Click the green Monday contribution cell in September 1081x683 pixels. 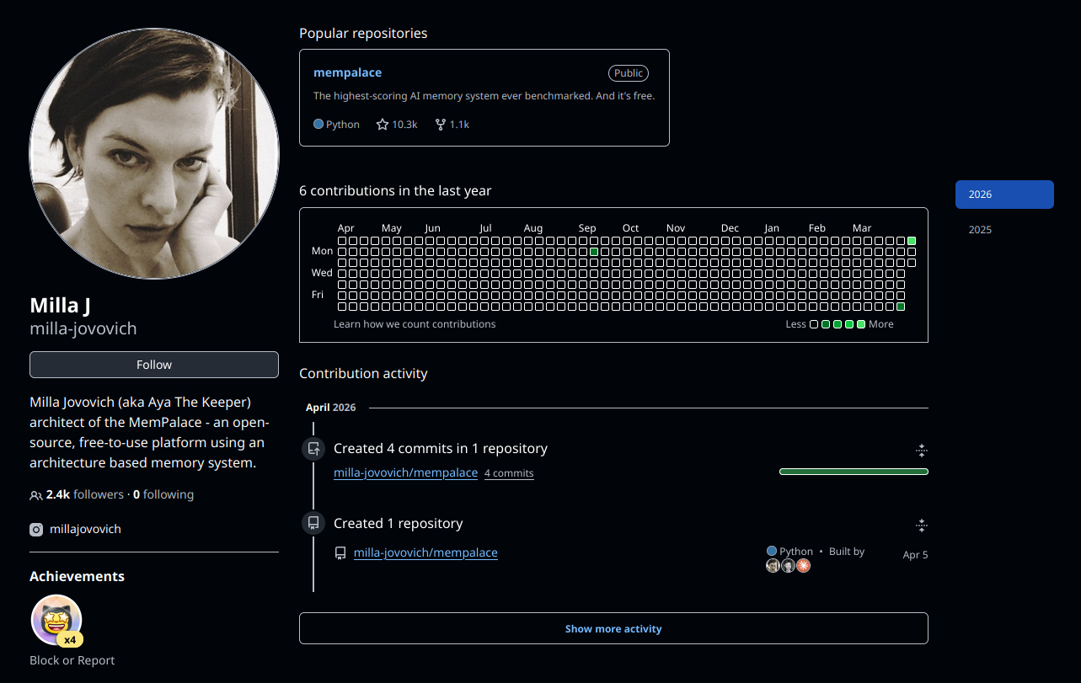(x=594, y=252)
